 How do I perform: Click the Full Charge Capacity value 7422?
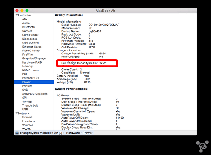click(102, 63)
